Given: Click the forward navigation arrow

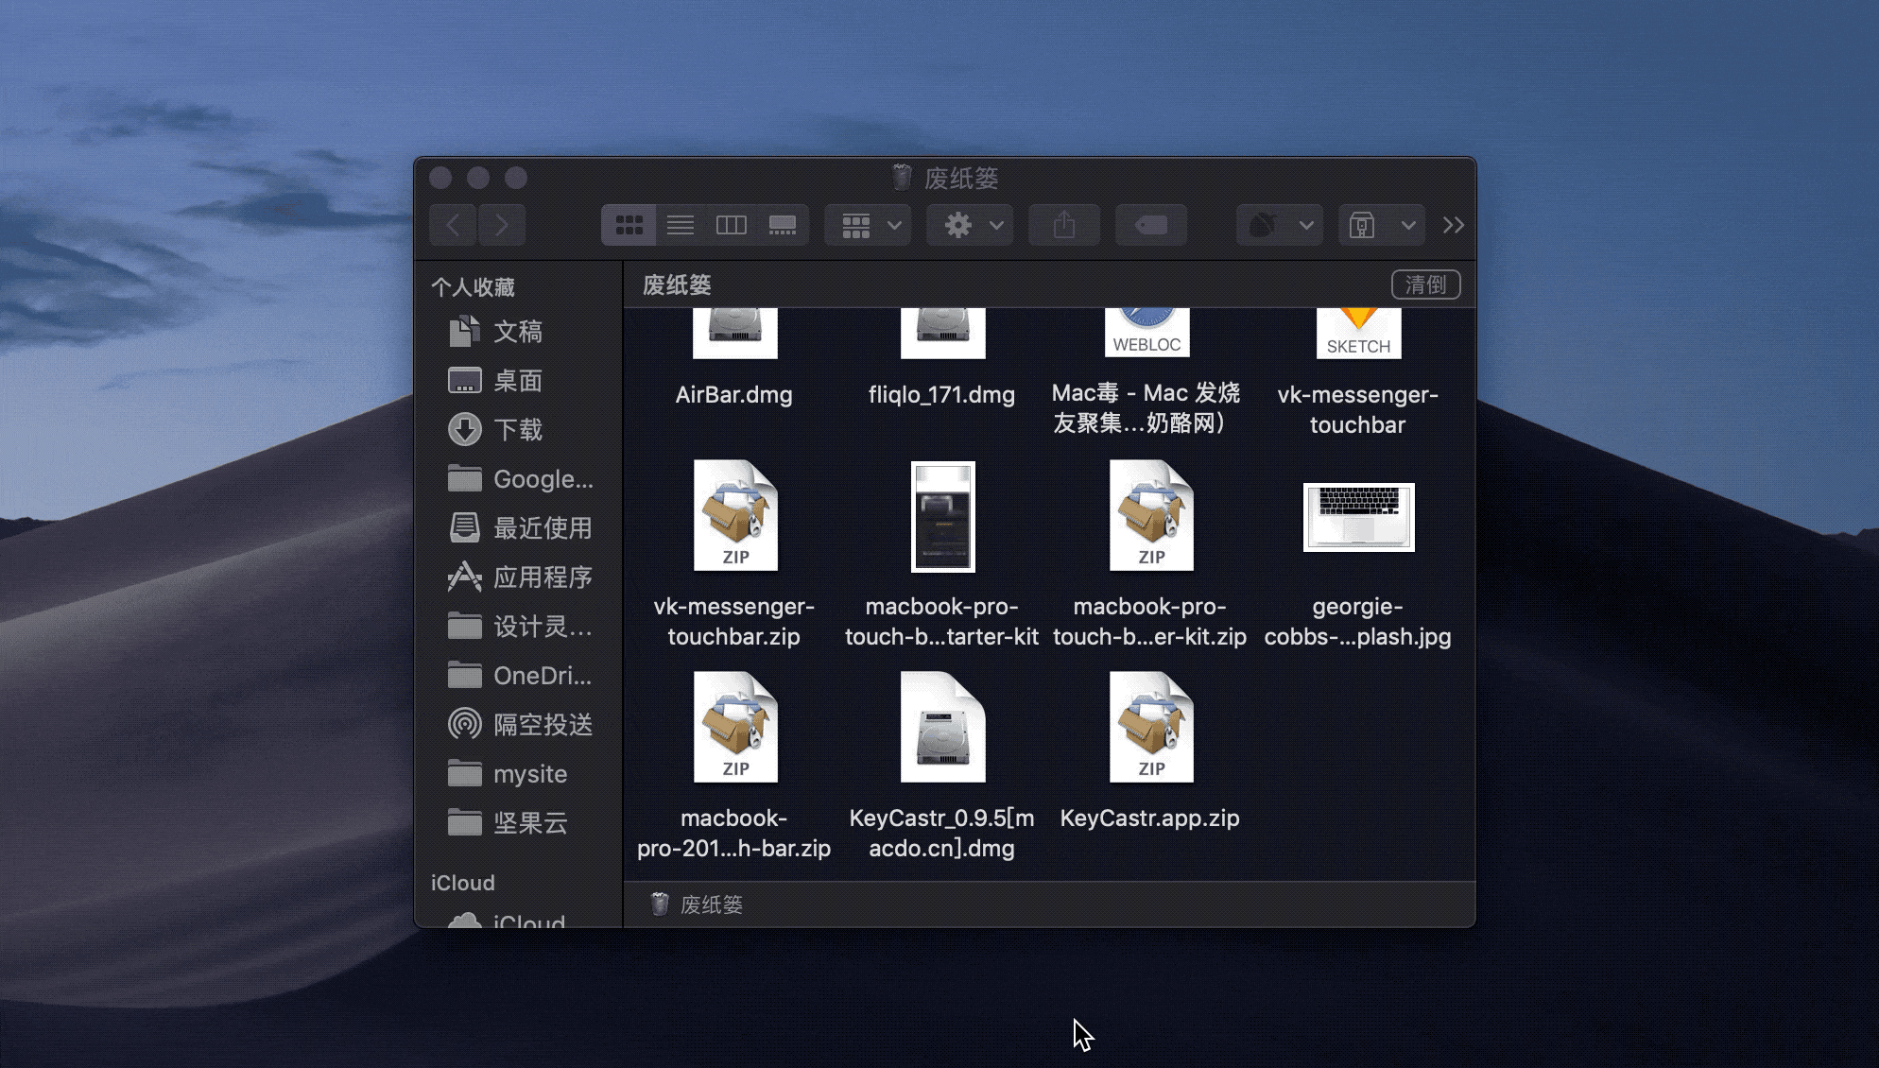Looking at the screenshot, I should coord(501,225).
